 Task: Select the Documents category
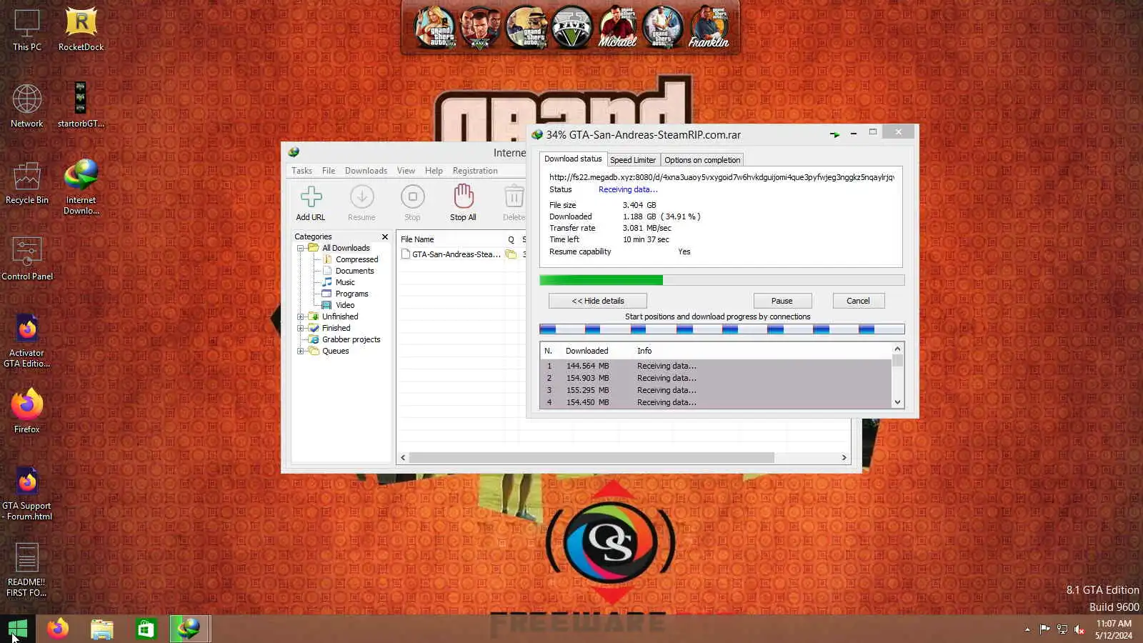click(354, 271)
